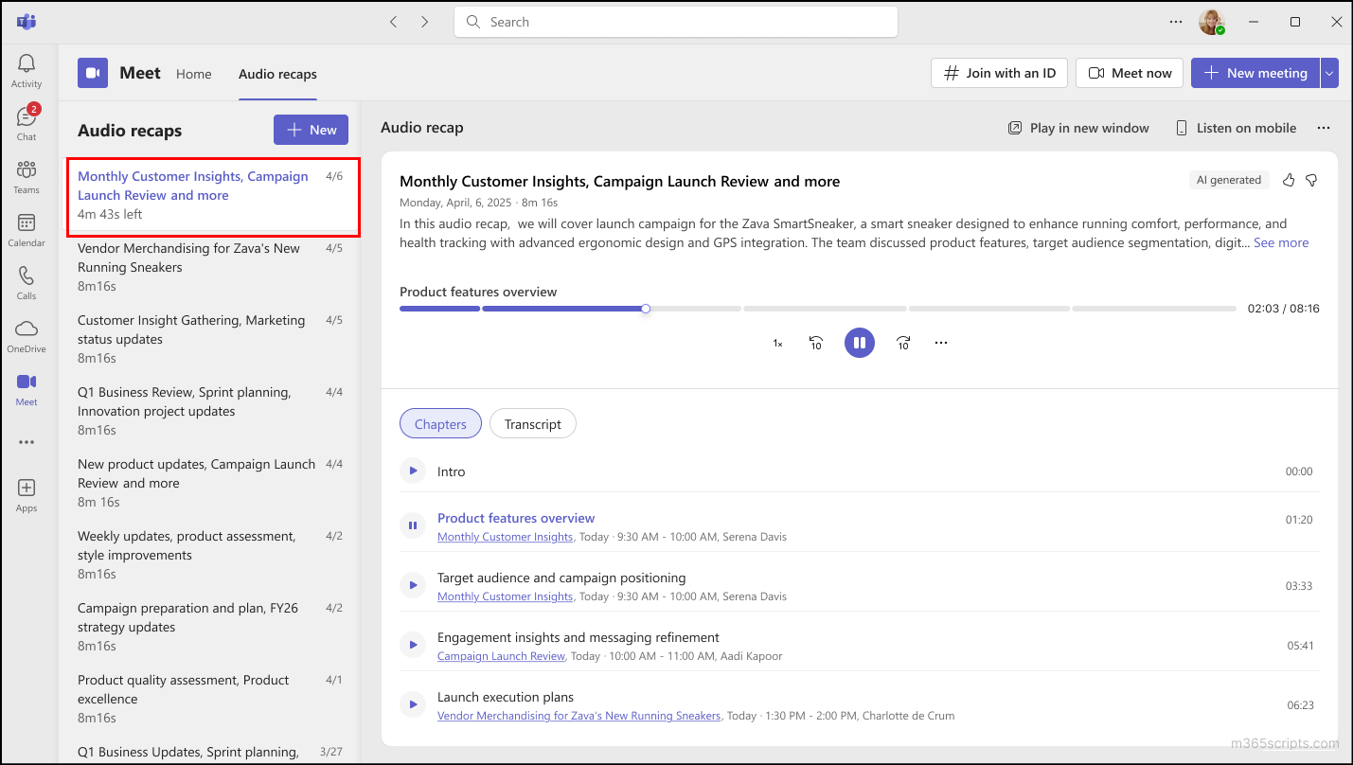Switch to the Transcript tab
This screenshot has width=1353, height=765.
coord(532,423)
